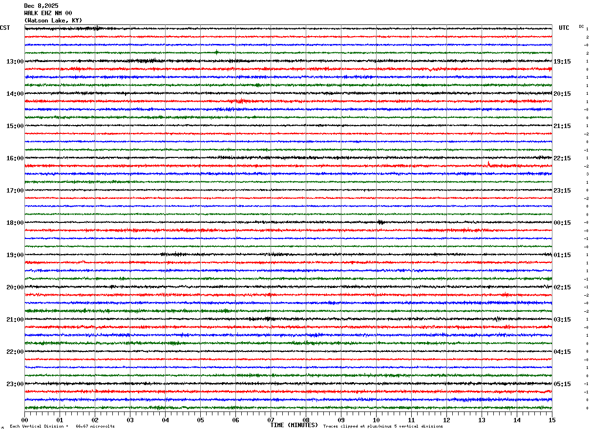Click minute tick label "02" on time axis
Viewport: 591px width, 433px height.
[95, 420]
